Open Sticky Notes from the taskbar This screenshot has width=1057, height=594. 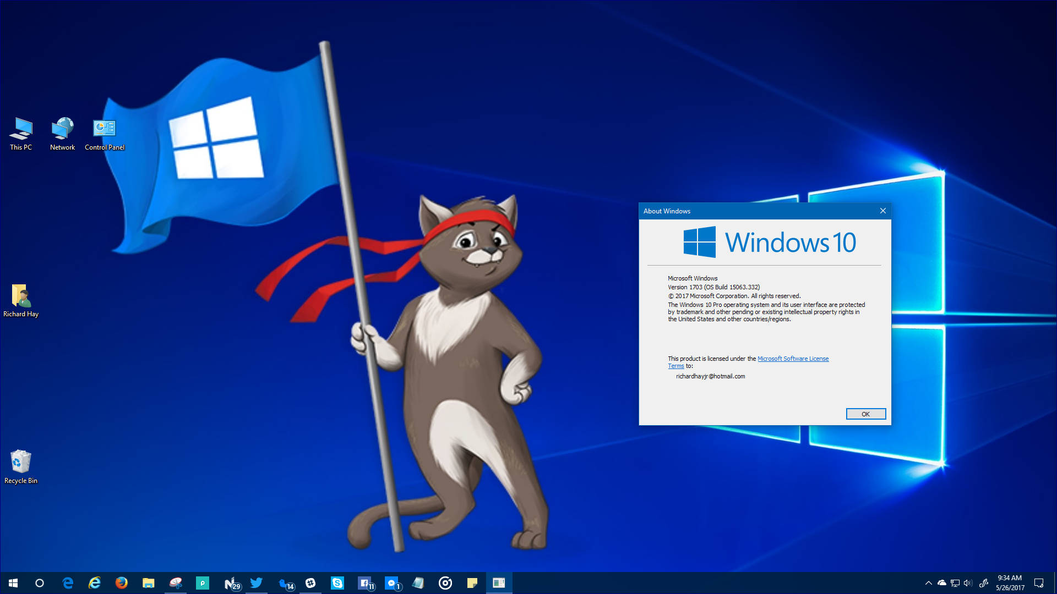[472, 583]
